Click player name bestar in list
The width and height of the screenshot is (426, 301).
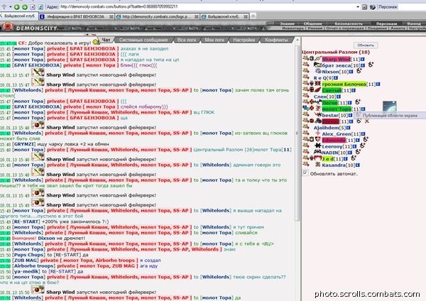tap(331, 115)
